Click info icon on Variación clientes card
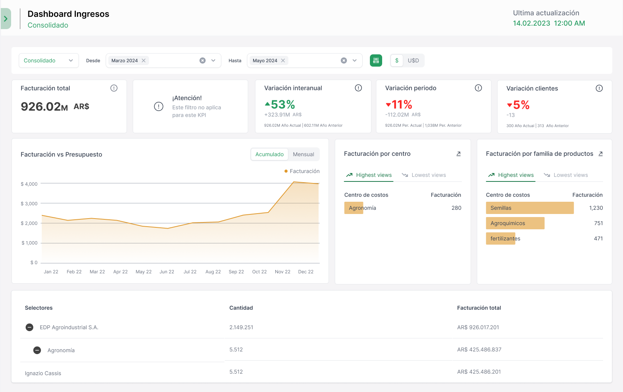623x392 pixels. click(599, 88)
